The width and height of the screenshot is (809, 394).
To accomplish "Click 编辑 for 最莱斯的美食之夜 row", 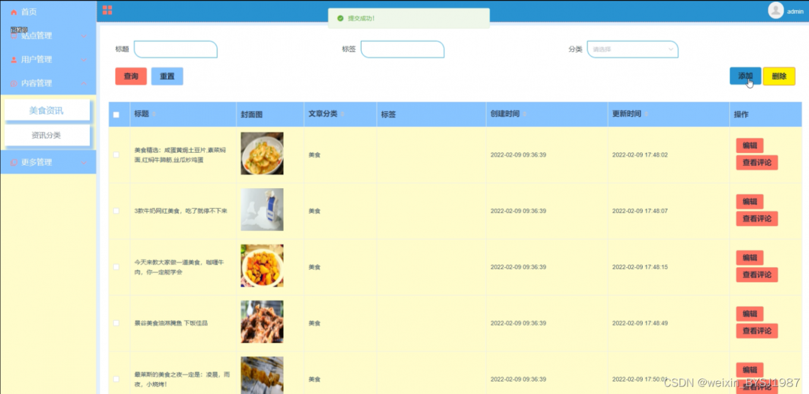I will tap(750, 370).
